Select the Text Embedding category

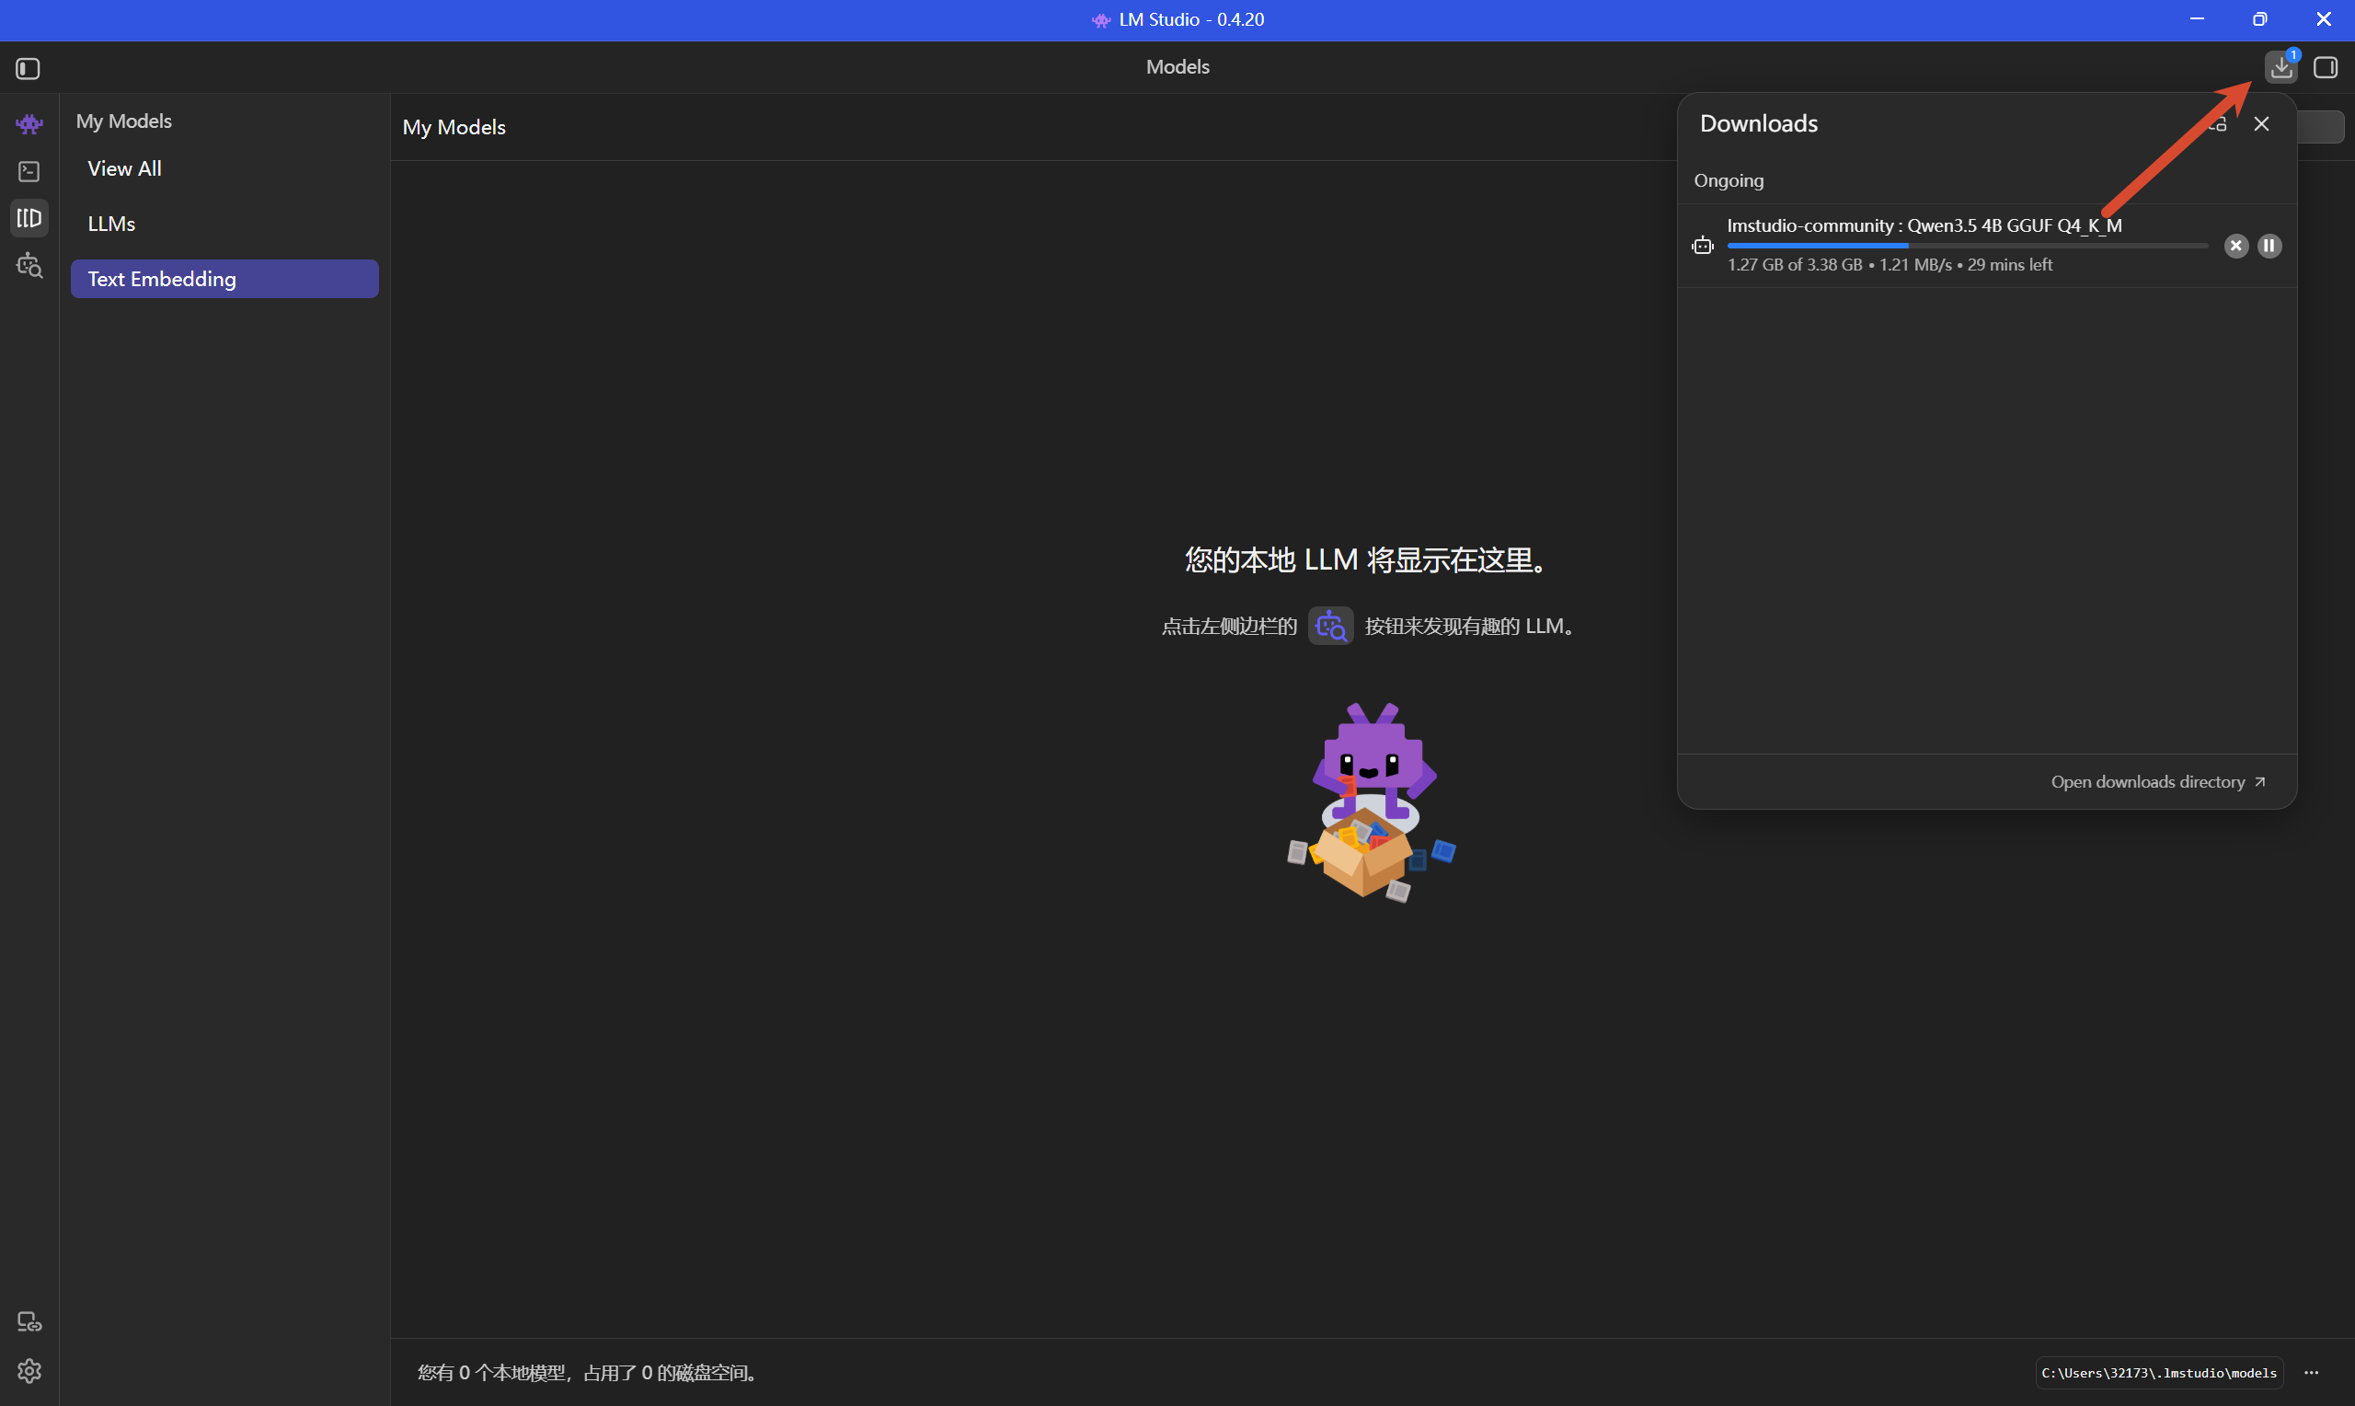224,279
